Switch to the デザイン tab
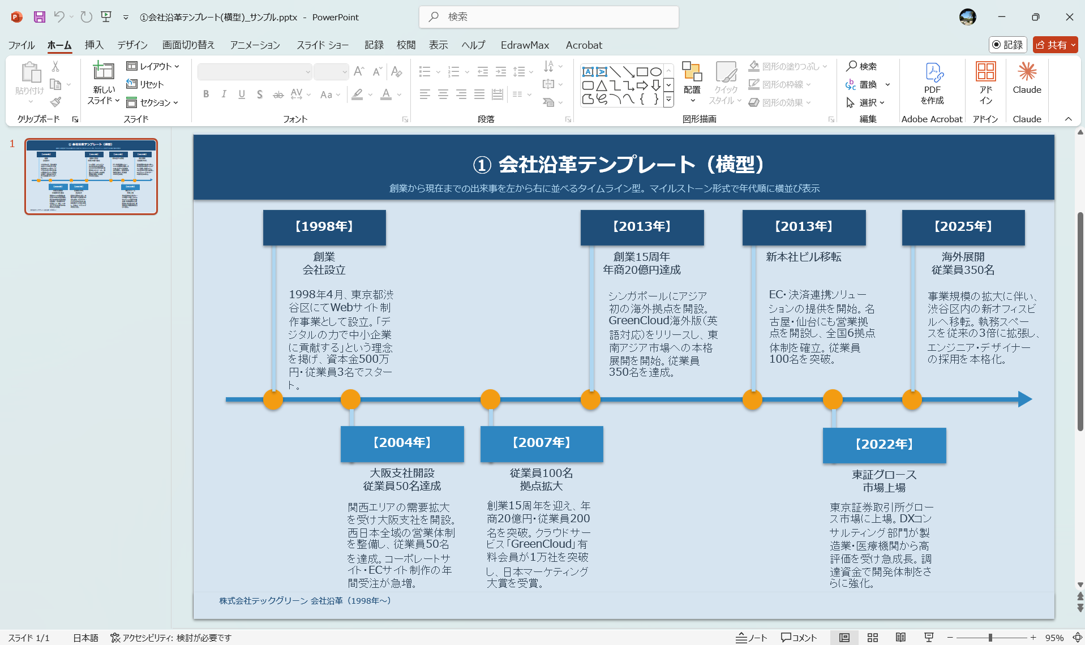1085x645 pixels. coord(132,45)
